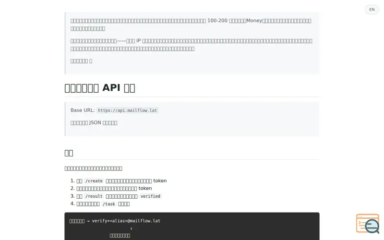Image resolution: width=384 pixels, height=240 pixels.
Task: Click the Base URL label text
Action: [x=83, y=110]
